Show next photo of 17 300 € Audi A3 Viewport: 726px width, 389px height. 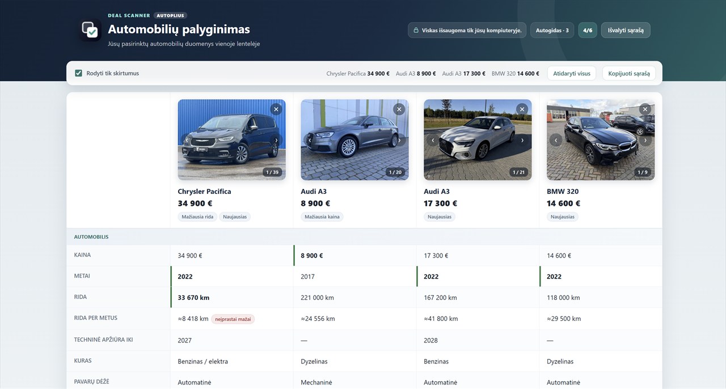point(522,140)
